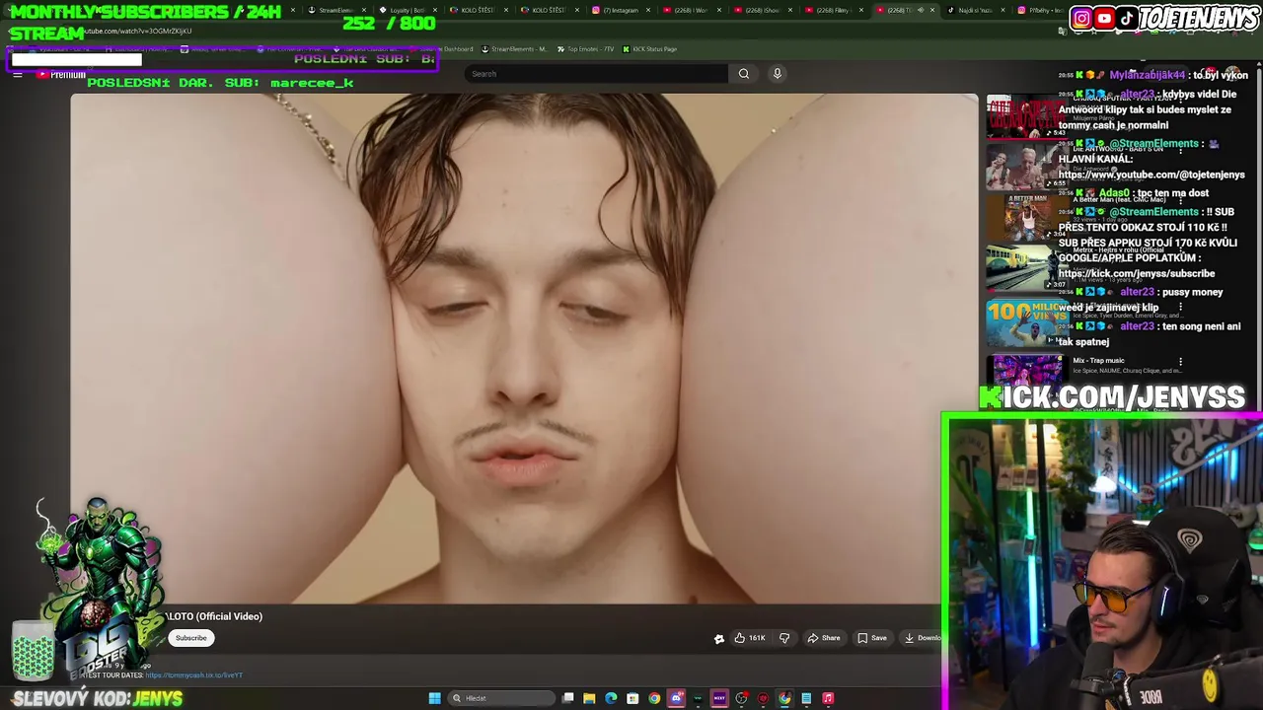The width and height of the screenshot is (1263, 710).
Task: Open the Apple Music taskbar icon
Action: point(828,698)
